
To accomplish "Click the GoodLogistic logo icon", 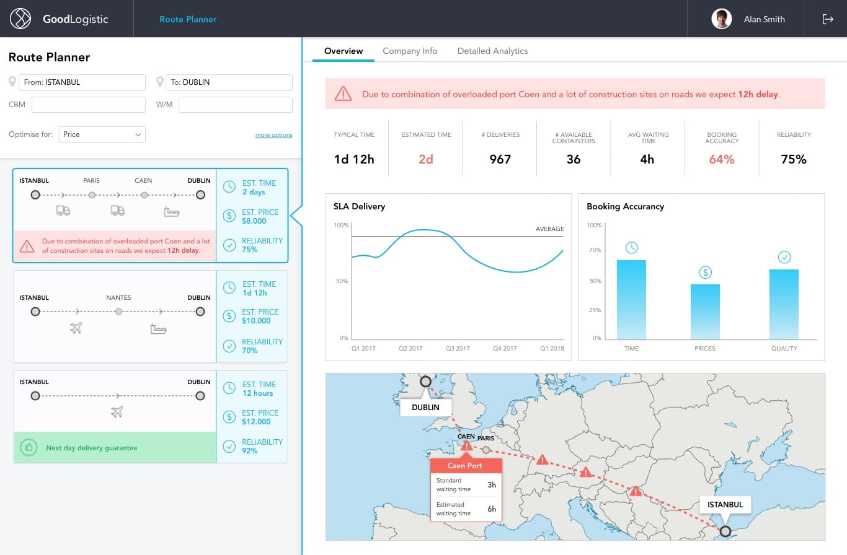I will pyautogui.click(x=20, y=19).
